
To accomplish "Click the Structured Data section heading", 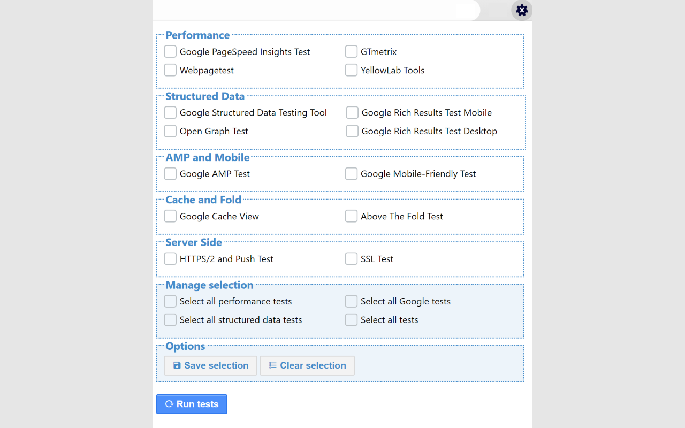I will point(205,96).
